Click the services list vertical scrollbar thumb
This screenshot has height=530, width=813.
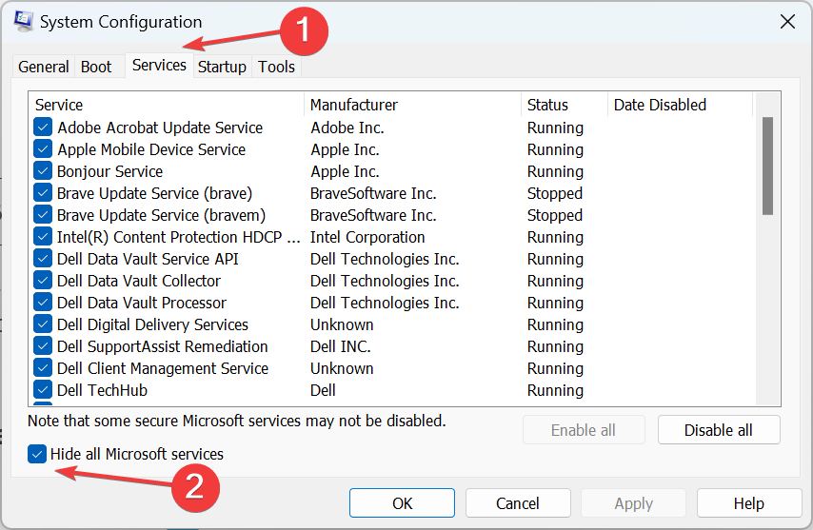pyautogui.click(x=768, y=166)
